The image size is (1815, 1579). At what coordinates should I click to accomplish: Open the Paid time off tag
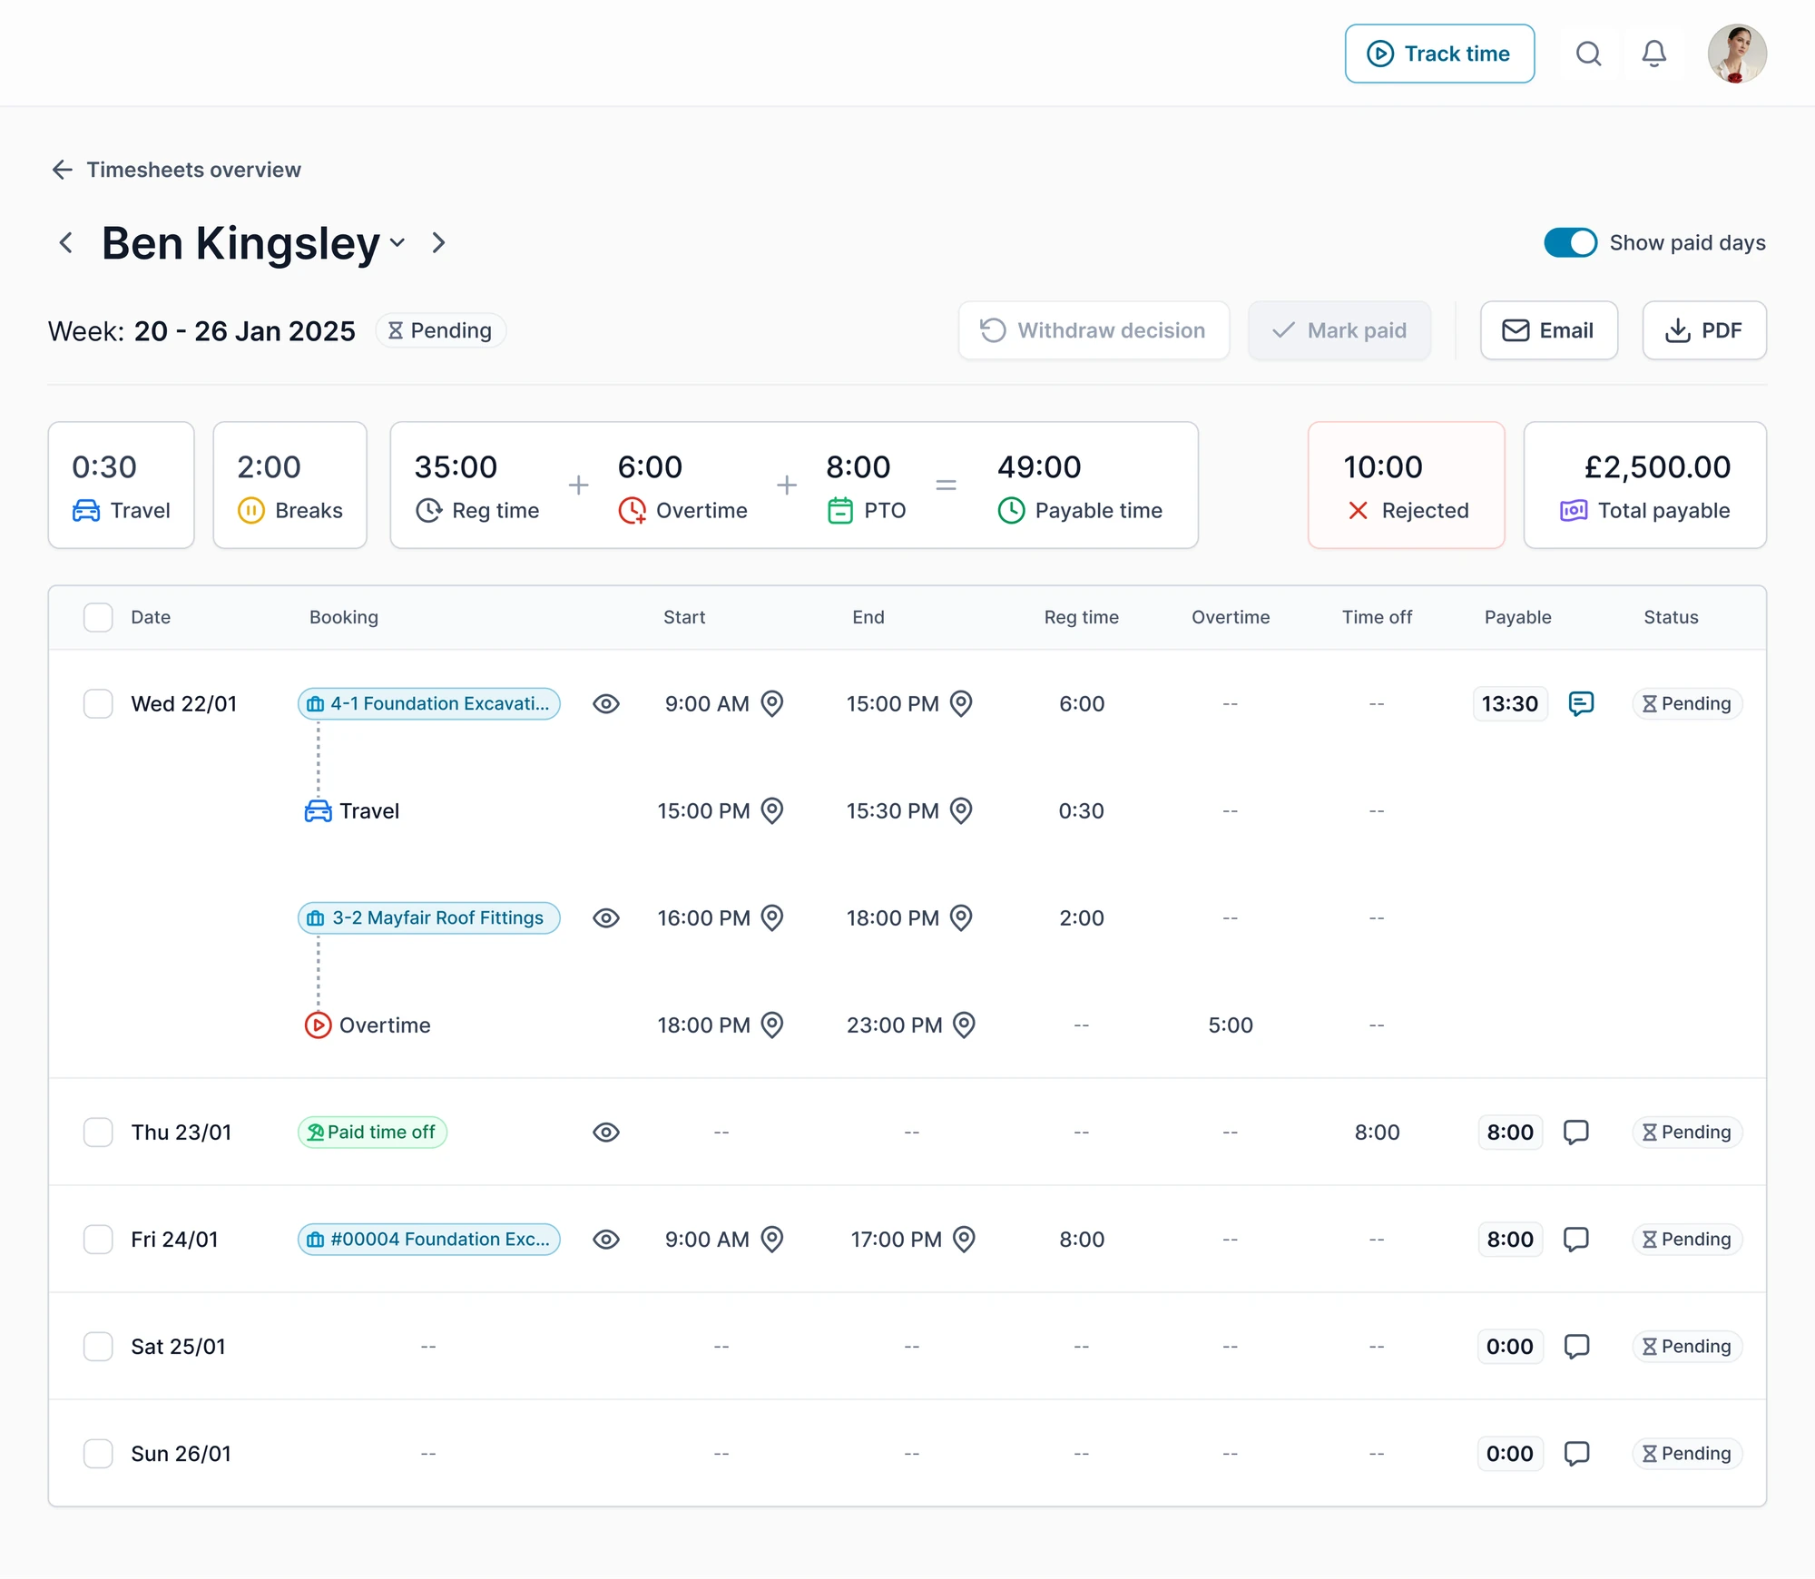coord(372,1132)
